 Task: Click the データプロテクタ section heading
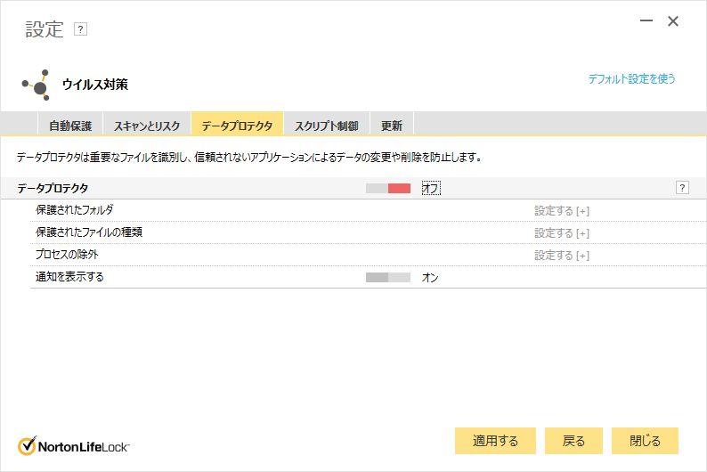(x=53, y=188)
